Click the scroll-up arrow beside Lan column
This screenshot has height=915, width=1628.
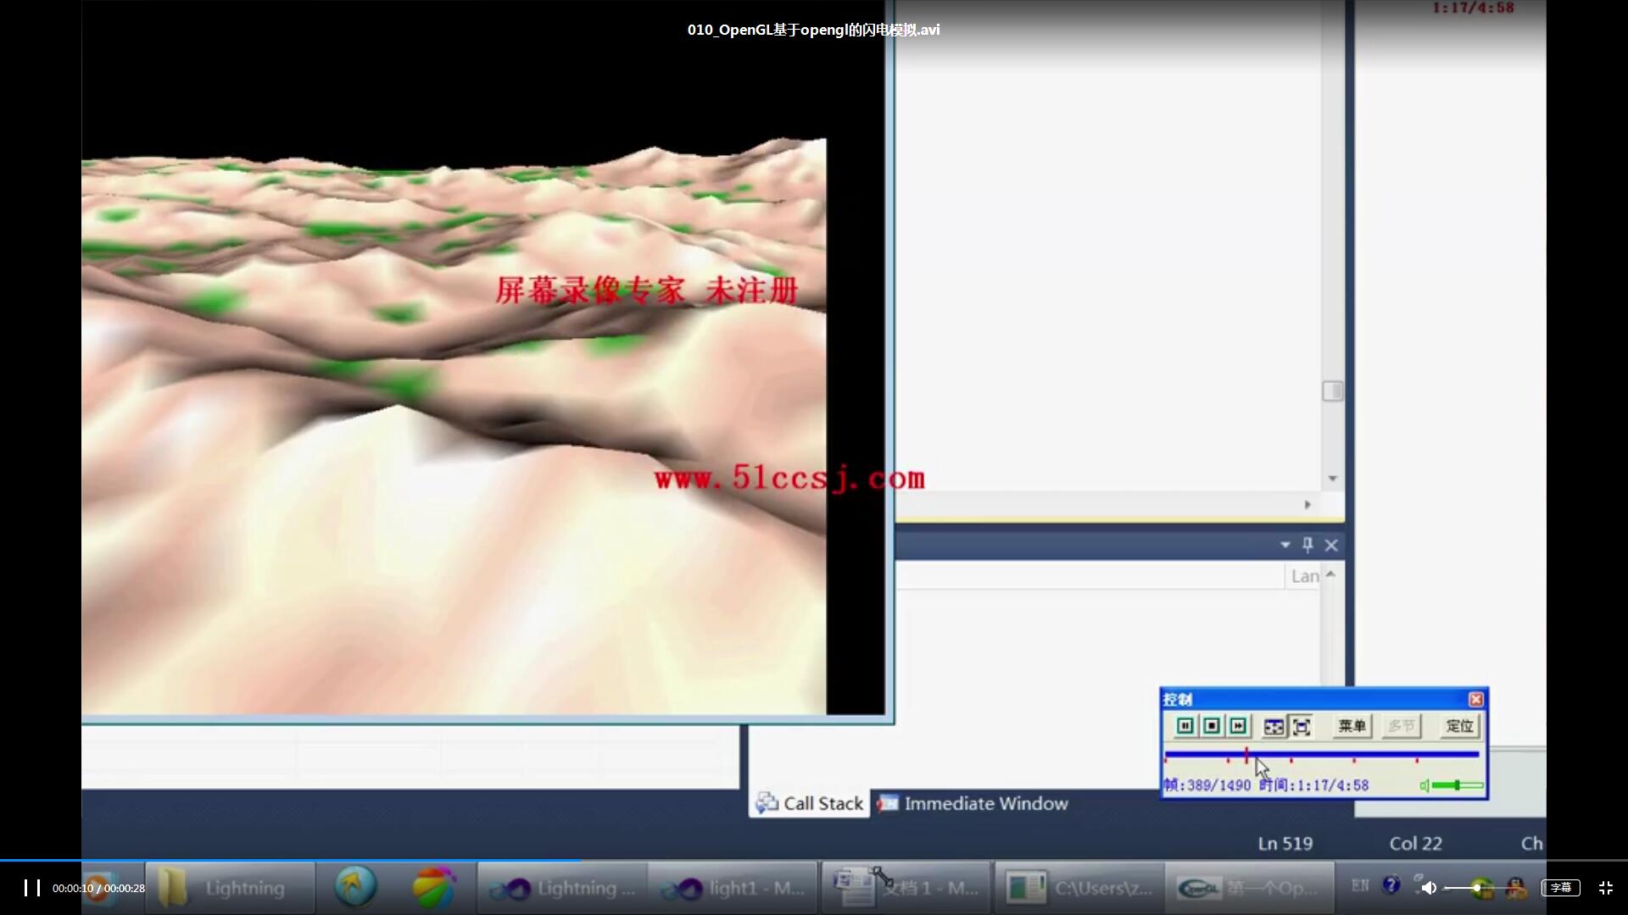point(1330,574)
